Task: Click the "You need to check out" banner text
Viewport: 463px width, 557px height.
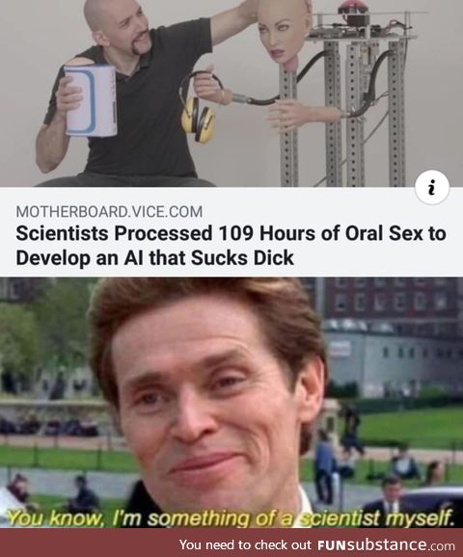Action: [245, 544]
